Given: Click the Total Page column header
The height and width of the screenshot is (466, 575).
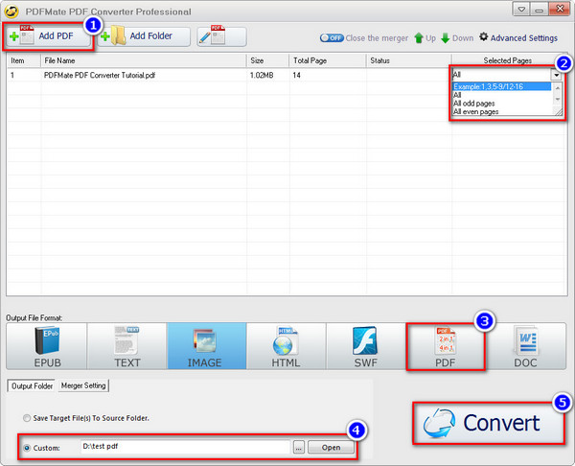Looking at the screenshot, I should tap(328, 60).
